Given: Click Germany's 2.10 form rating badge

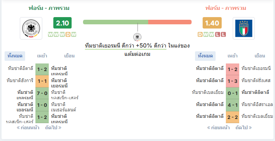Looking at the screenshot, I should point(62,23).
